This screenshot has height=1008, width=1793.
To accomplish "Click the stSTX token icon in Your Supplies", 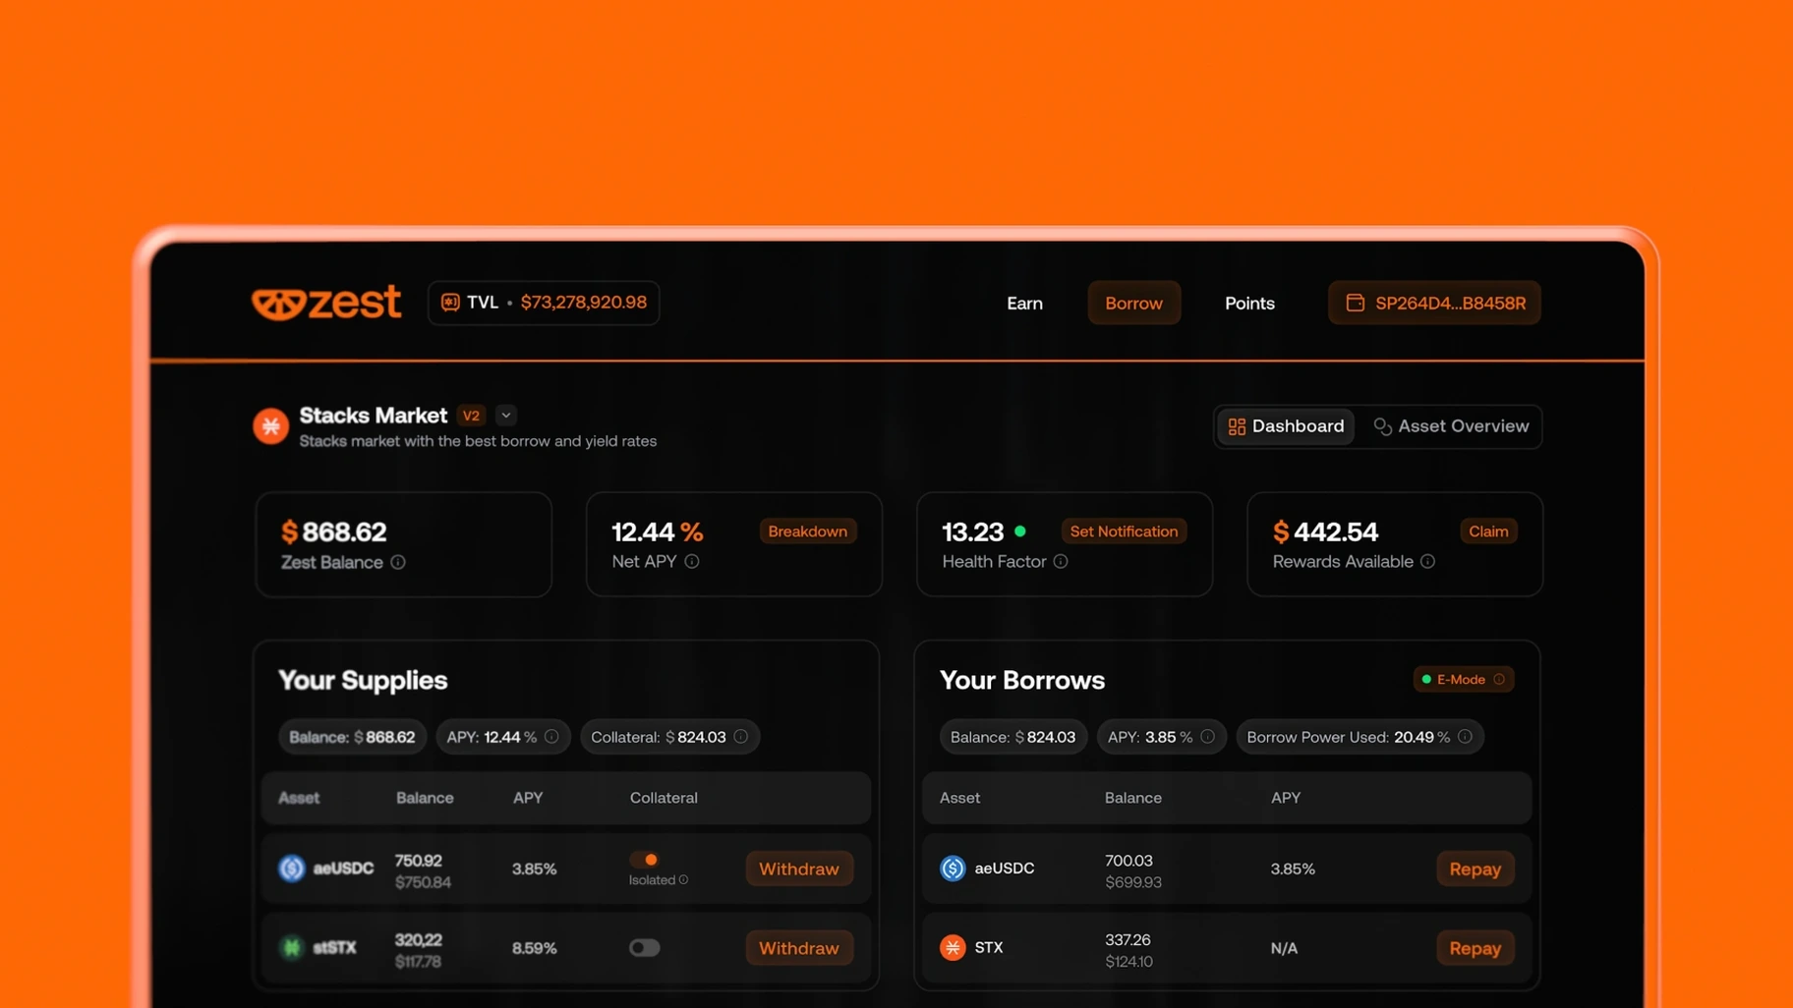I will click(292, 948).
